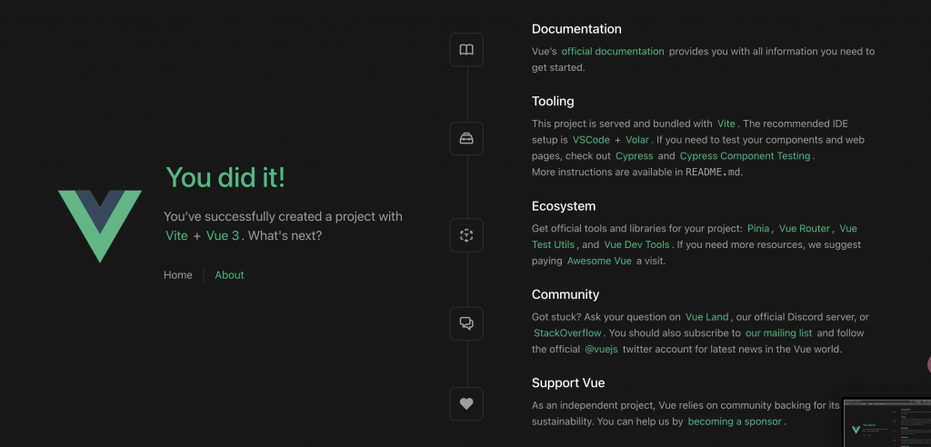Open the Vue Router link
This screenshot has height=447, width=931.
[x=805, y=229]
